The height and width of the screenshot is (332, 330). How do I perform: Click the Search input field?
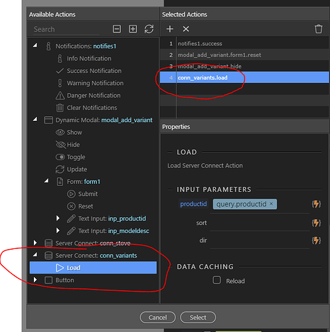[66, 29]
